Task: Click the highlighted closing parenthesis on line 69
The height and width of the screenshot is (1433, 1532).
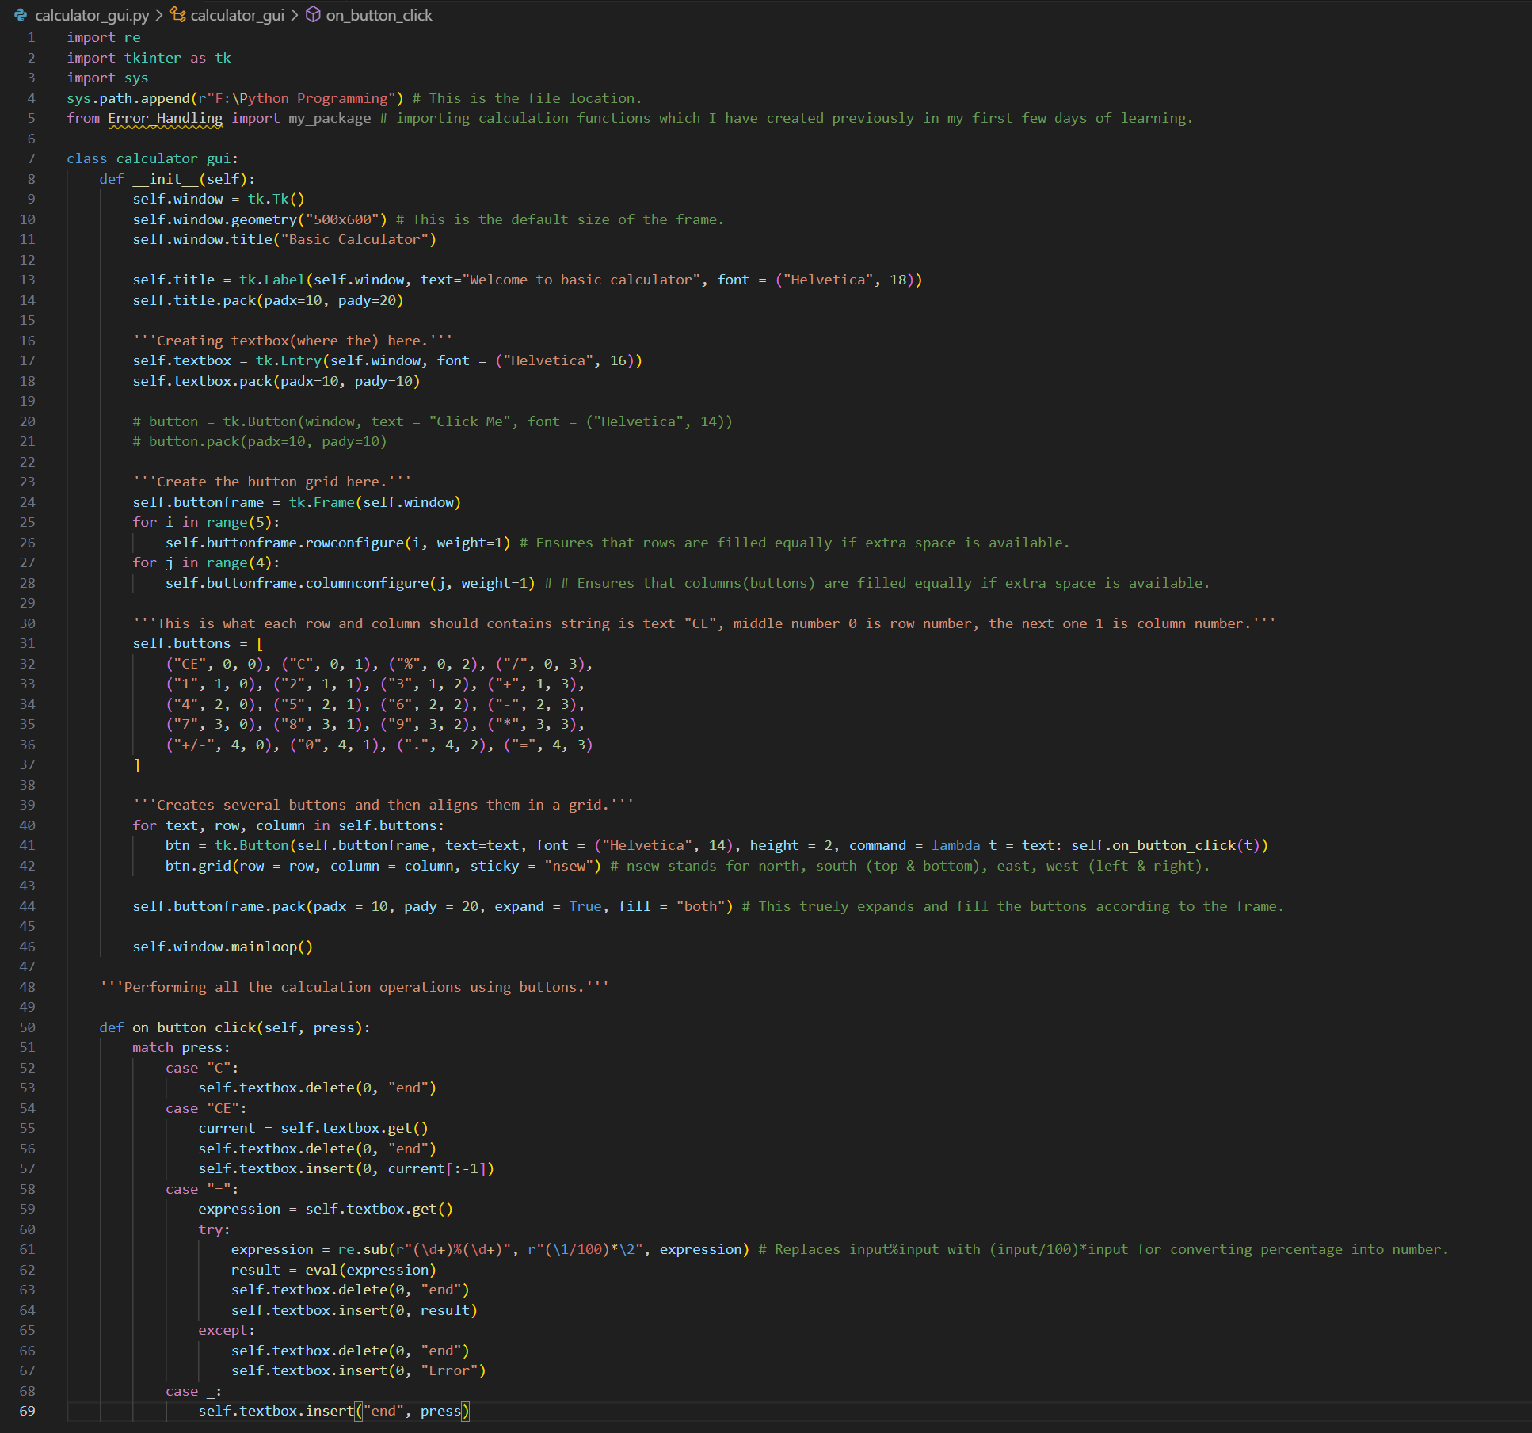Action: pos(465,1411)
